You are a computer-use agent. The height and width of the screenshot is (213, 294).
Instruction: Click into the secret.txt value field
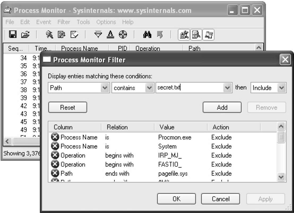190,88
